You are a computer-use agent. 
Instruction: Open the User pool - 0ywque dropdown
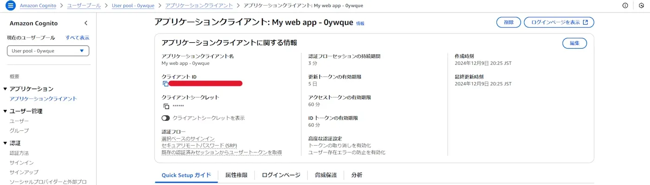tap(48, 51)
